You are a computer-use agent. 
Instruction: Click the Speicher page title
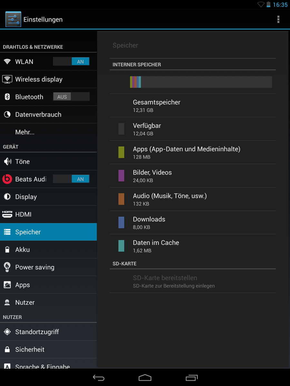point(125,45)
